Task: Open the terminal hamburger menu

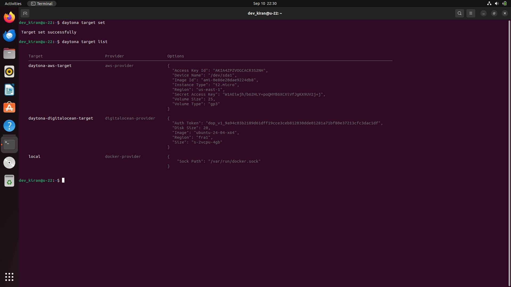Action: point(471,13)
